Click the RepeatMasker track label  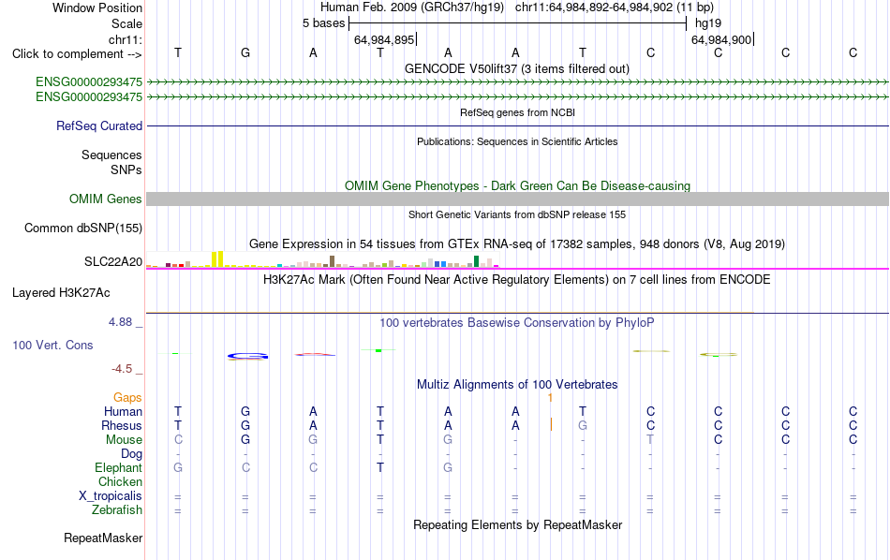tap(103, 538)
